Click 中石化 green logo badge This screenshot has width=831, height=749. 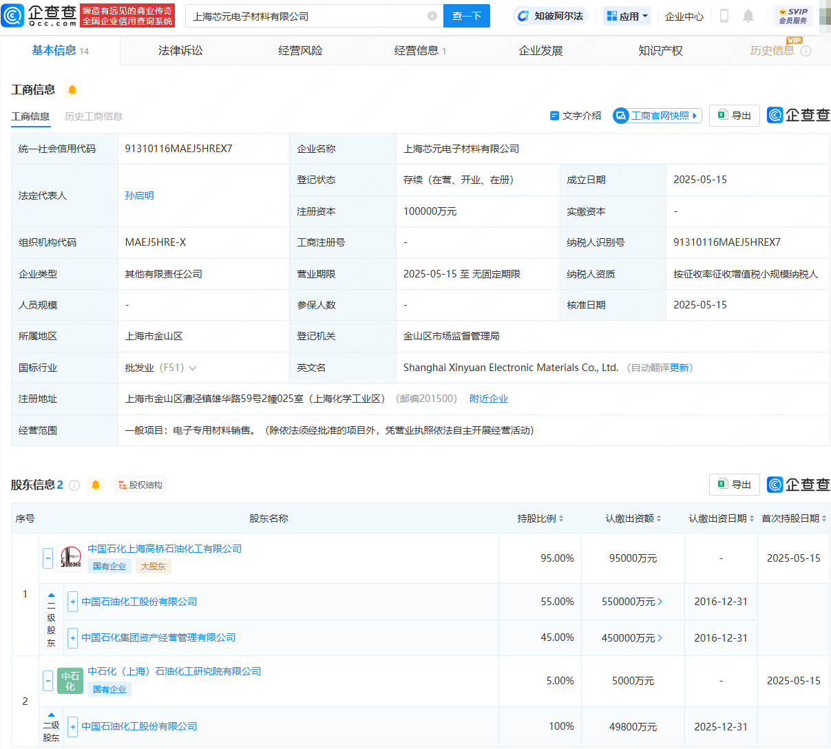point(70,681)
